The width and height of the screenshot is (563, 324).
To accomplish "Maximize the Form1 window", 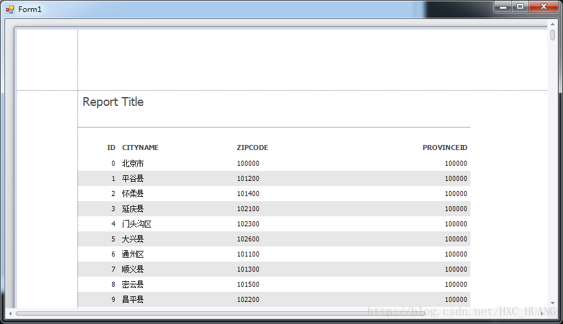I will coord(520,7).
